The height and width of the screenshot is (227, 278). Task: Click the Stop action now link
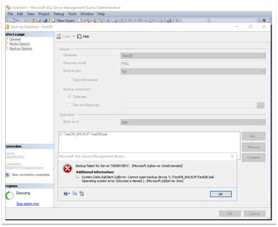pyautogui.click(x=28, y=203)
